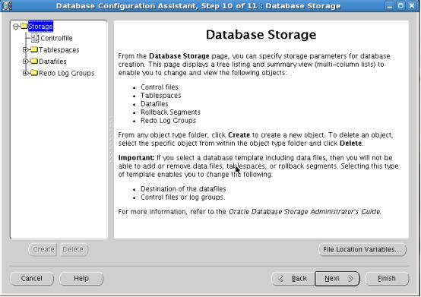Go Back to previous step
The image size is (421, 297).
[x=293, y=279]
